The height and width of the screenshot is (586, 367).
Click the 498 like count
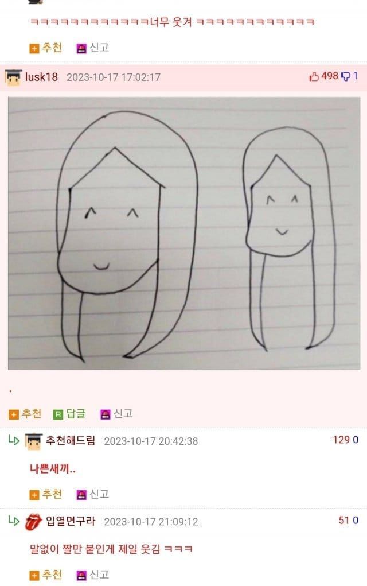(x=330, y=76)
